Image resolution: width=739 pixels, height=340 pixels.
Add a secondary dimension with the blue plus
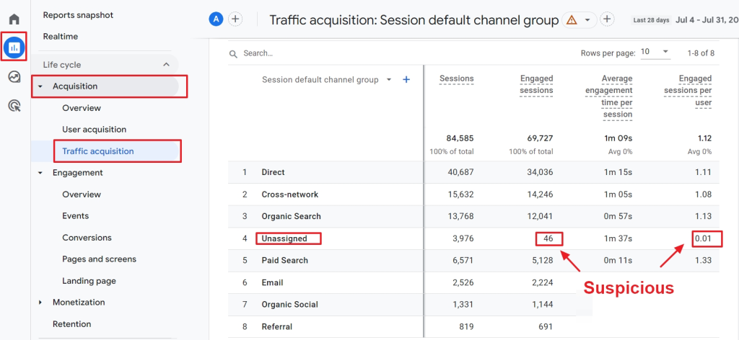click(406, 80)
